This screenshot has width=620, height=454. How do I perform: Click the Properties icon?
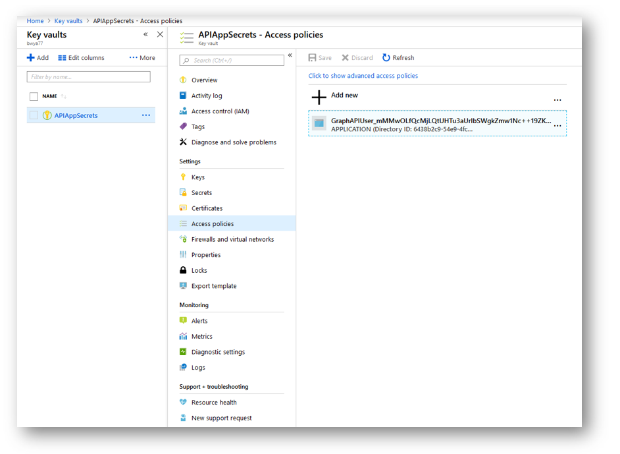(183, 254)
